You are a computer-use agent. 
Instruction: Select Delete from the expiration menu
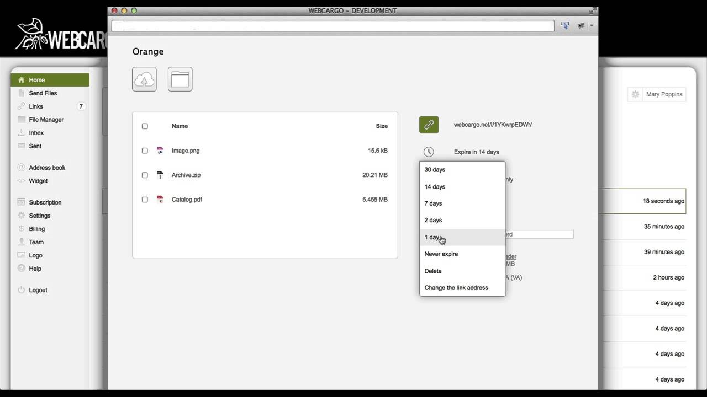pos(433,271)
